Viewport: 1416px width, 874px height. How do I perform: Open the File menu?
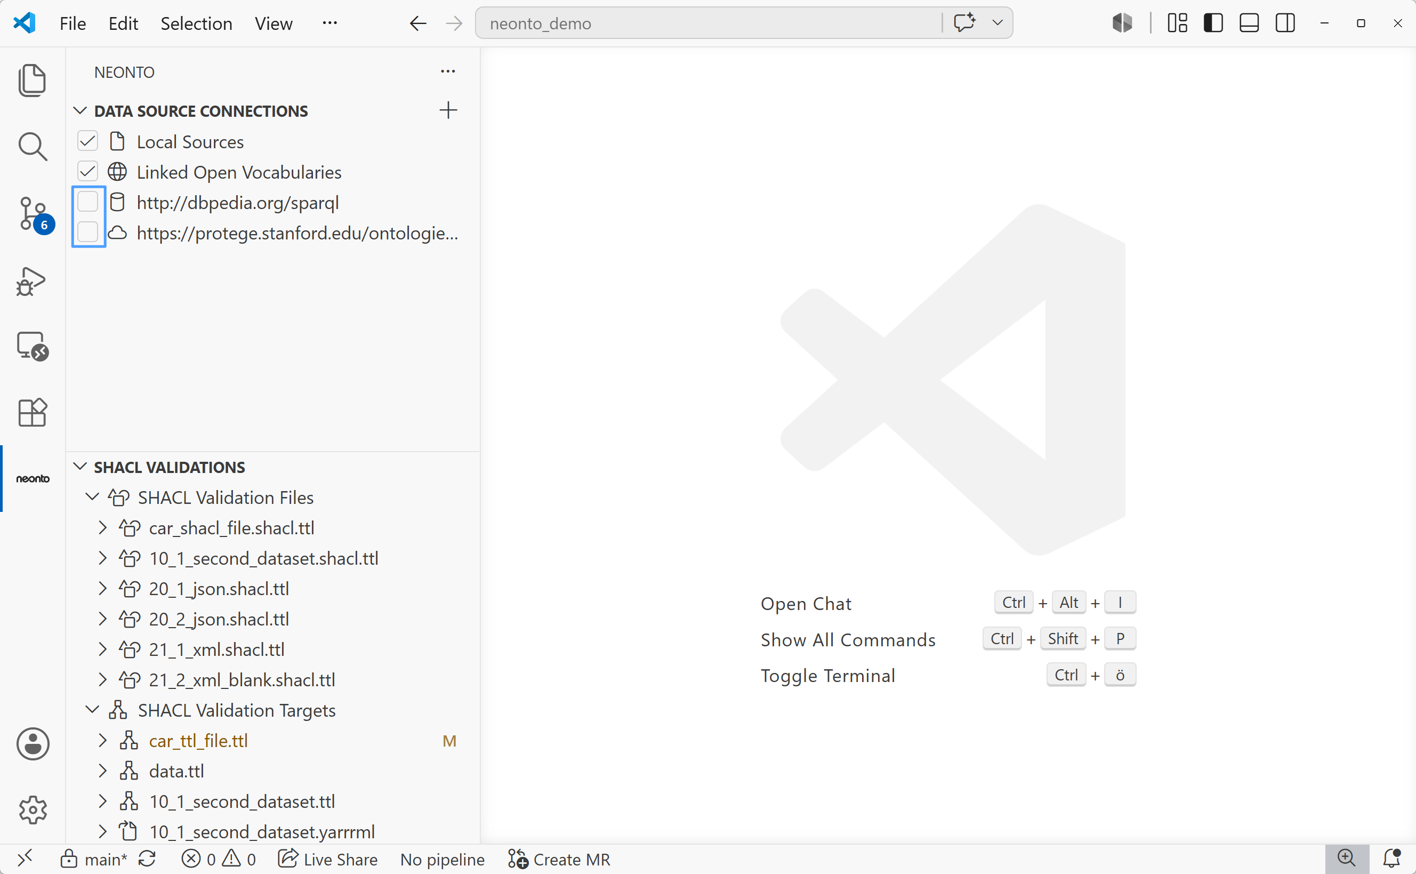(73, 23)
